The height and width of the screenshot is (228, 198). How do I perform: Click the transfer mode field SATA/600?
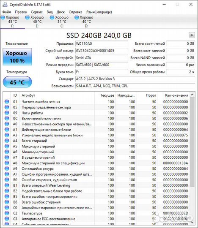coord(102,65)
